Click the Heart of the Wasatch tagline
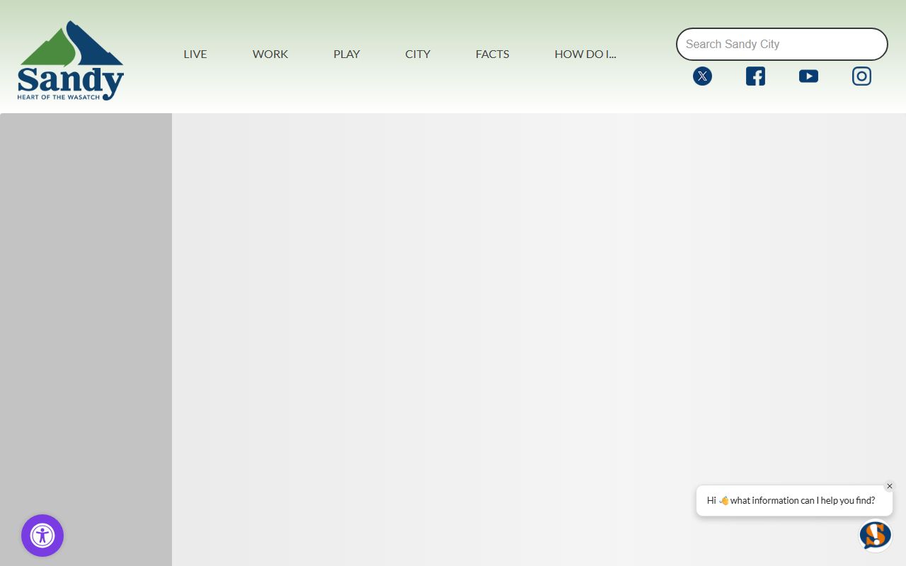The image size is (906, 566). (x=59, y=97)
